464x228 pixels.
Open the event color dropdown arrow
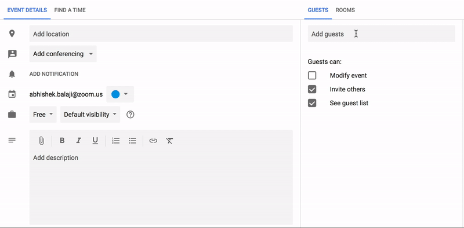pos(126,94)
